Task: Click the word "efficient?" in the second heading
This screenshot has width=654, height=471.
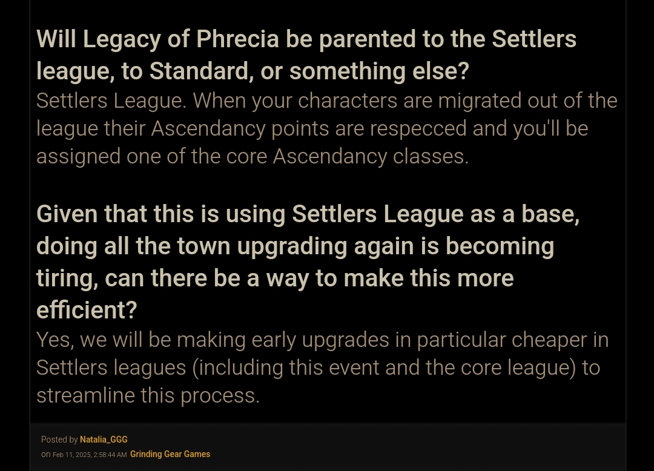Action: (87, 310)
